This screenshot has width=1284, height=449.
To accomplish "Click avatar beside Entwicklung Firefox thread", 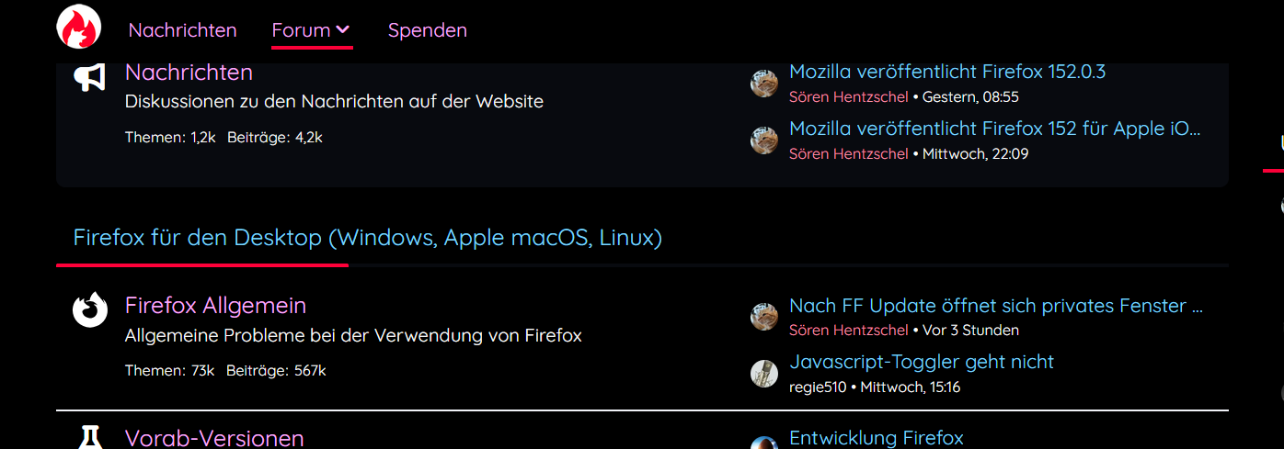I will tap(764, 443).
